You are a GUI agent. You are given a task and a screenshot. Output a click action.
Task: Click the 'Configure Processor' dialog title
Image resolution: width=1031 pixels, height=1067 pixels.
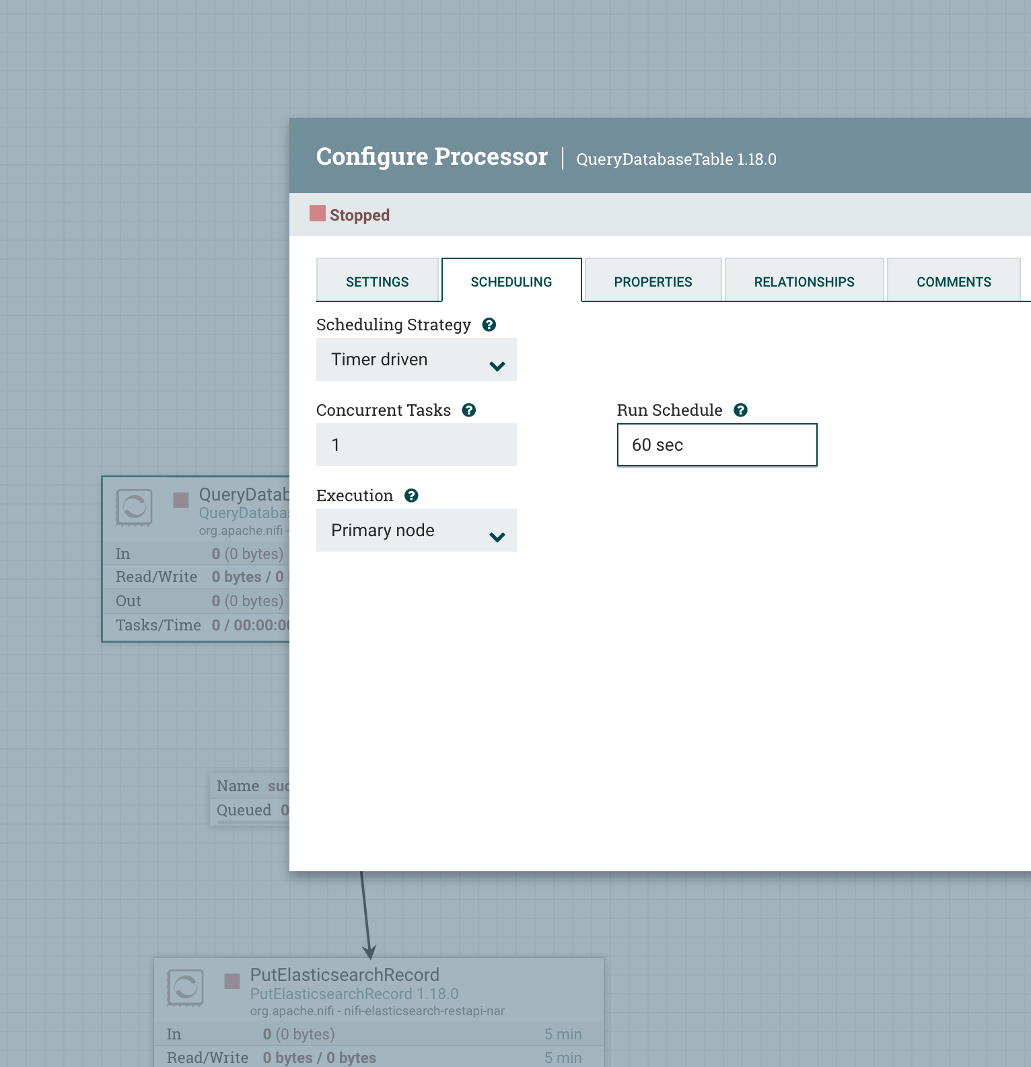(x=432, y=157)
